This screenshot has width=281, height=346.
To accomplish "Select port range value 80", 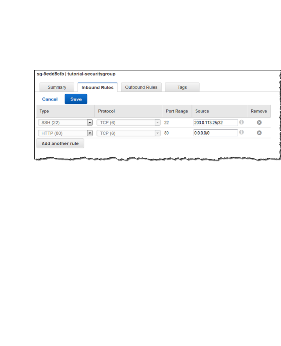I will (x=167, y=133).
